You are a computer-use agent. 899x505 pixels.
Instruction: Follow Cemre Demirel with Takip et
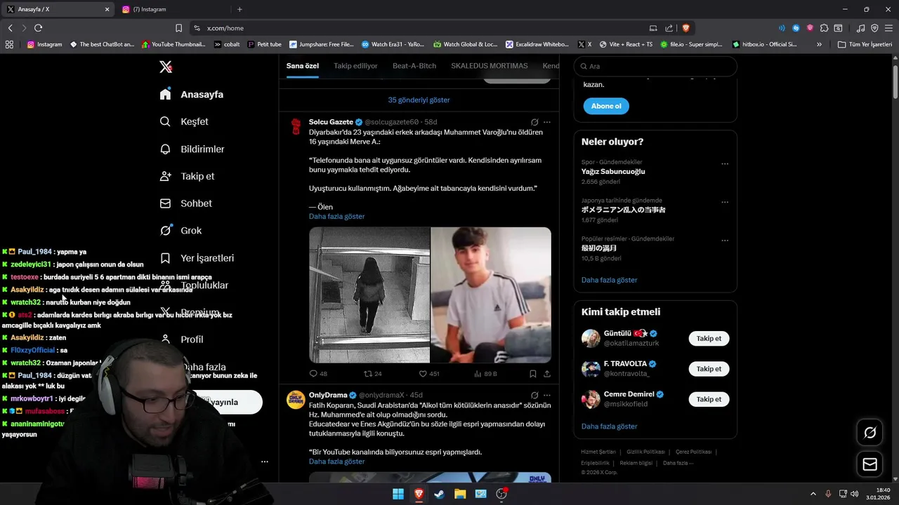click(709, 399)
